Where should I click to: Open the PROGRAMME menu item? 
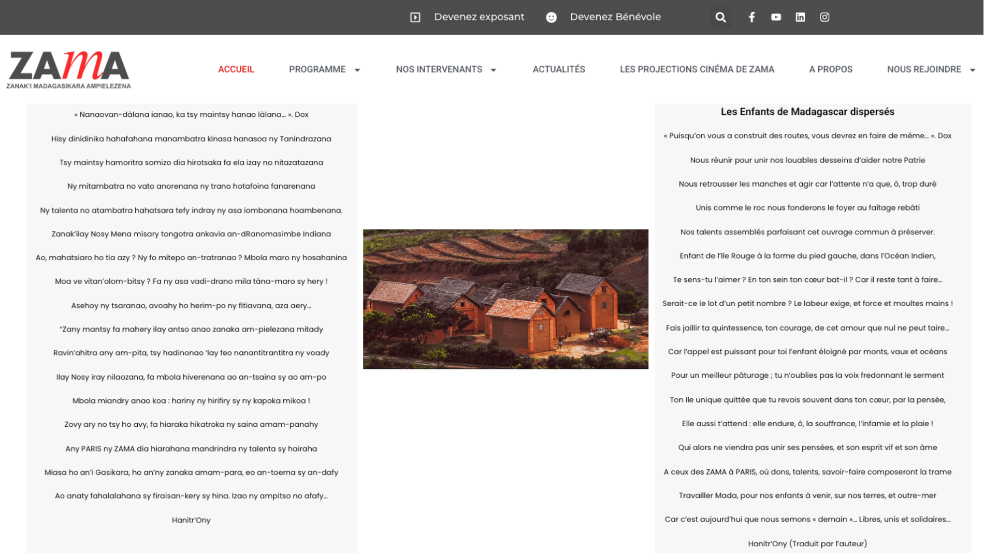click(x=317, y=69)
